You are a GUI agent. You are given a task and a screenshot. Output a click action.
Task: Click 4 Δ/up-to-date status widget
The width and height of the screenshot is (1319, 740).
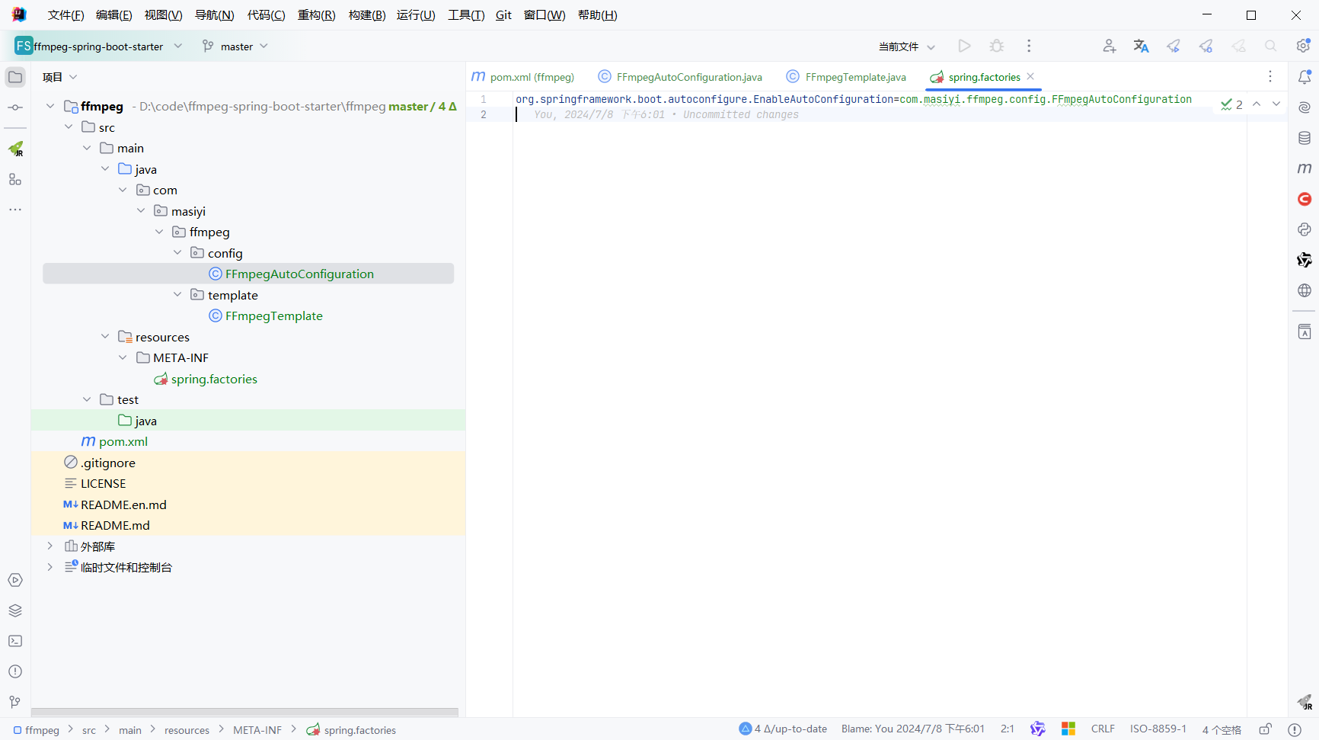tap(783, 729)
